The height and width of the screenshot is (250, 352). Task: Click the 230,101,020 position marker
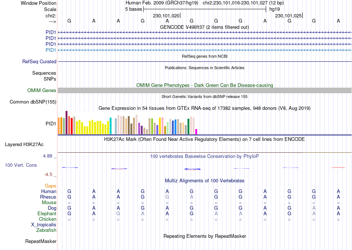coord(166,16)
